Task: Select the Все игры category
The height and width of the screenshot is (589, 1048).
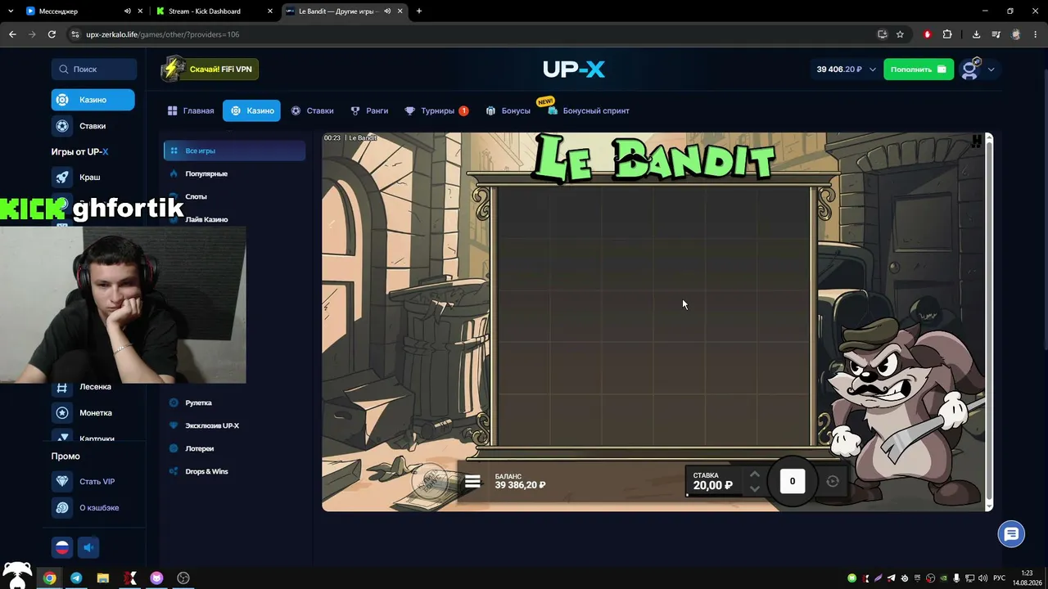Action: click(x=234, y=151)
